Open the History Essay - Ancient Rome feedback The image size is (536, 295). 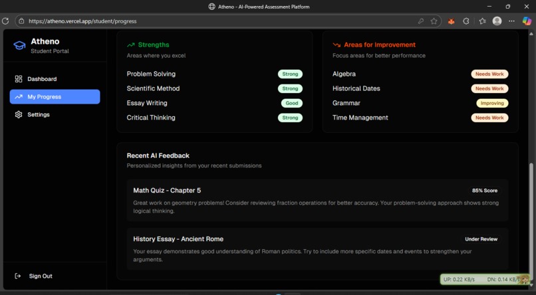coord(317,249)
